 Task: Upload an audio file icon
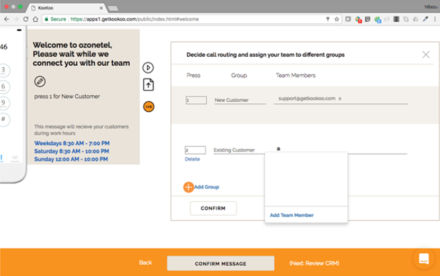[148, 85]
